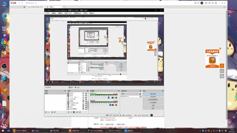Open the 文件(F) menu in OBS
237x133 pixels.
click(x=47, y=13)
